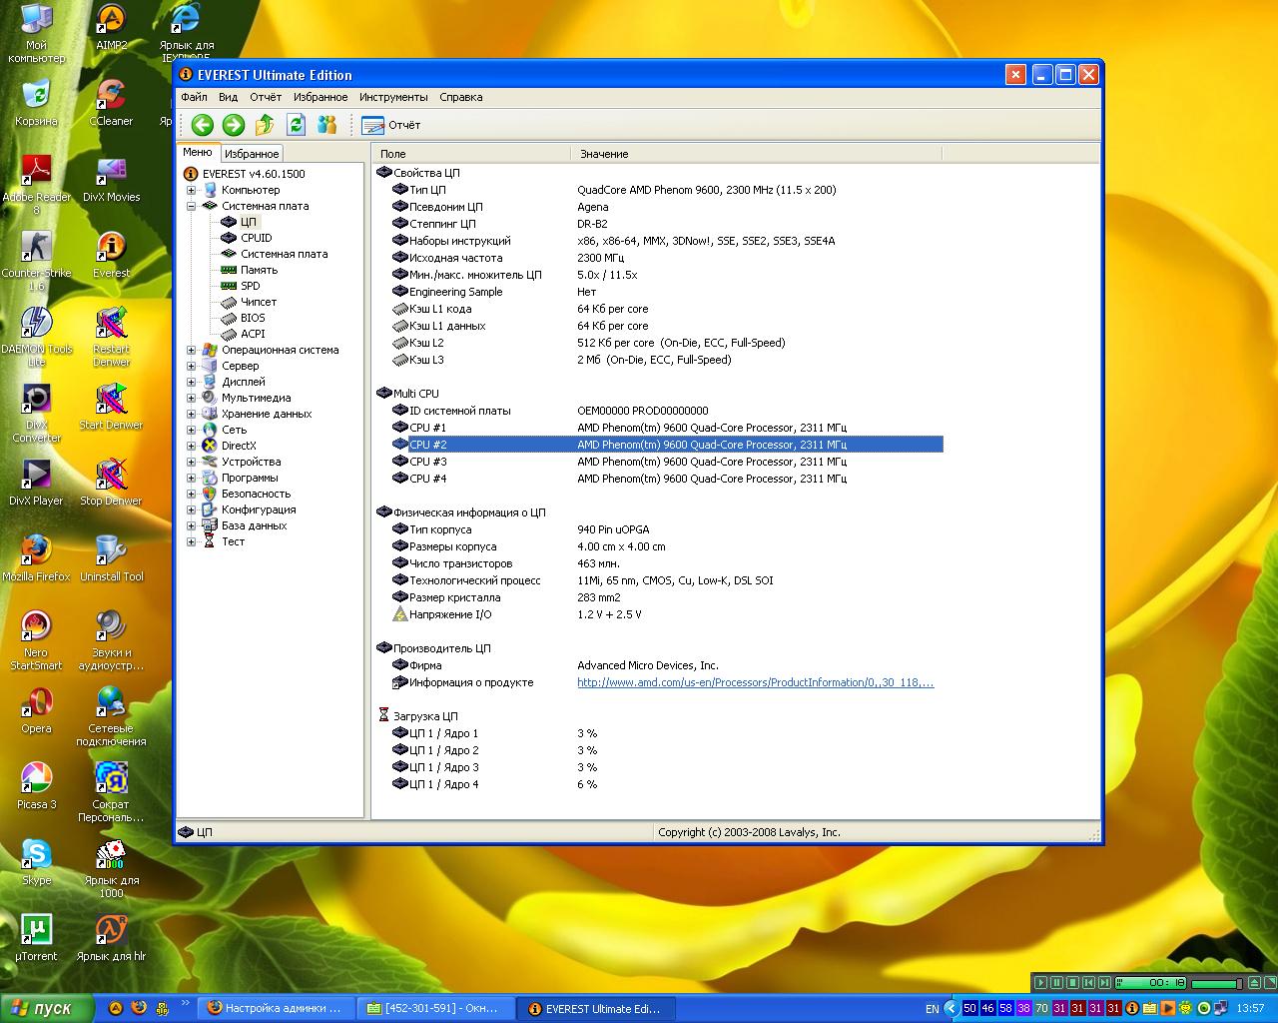Viewport: 1278px width, 1023px height.
Task: Select the Everest shortcut on the desktop
Action: [x=111, y=255]
